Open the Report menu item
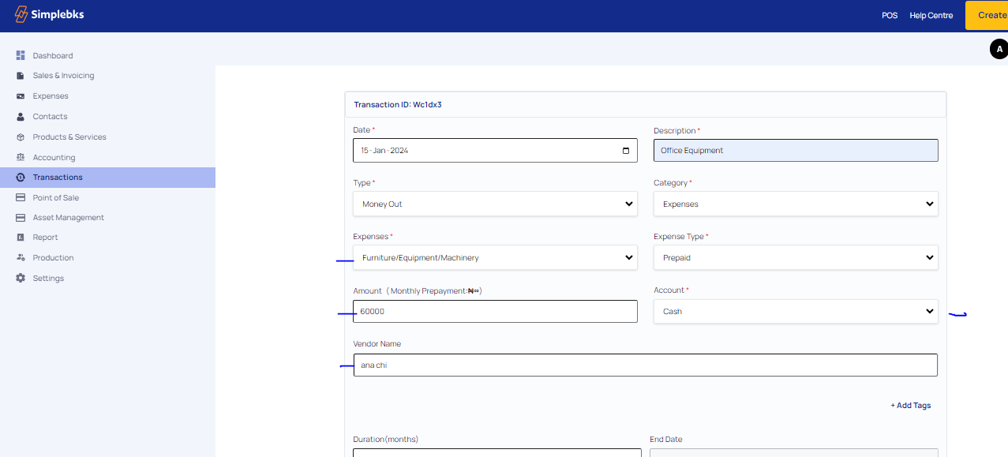 [45, 238]
